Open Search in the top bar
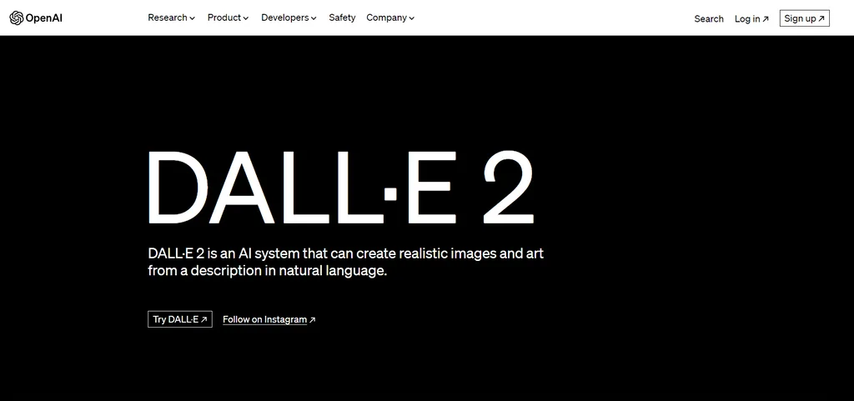 709,18
